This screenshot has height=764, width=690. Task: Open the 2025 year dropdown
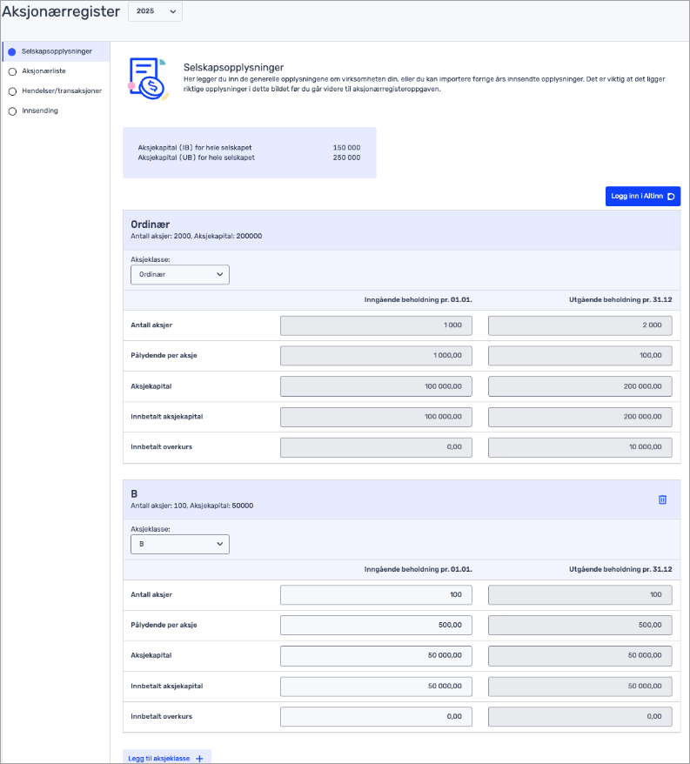[x=156, y=11]
